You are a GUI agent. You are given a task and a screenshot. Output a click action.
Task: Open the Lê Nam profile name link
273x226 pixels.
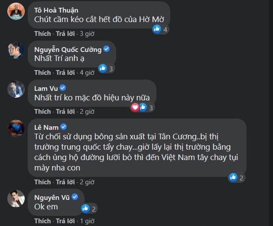pos(46,127)
